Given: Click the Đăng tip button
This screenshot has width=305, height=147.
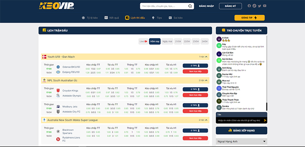Looking at the screenshot, I should [x=249, y=17].
